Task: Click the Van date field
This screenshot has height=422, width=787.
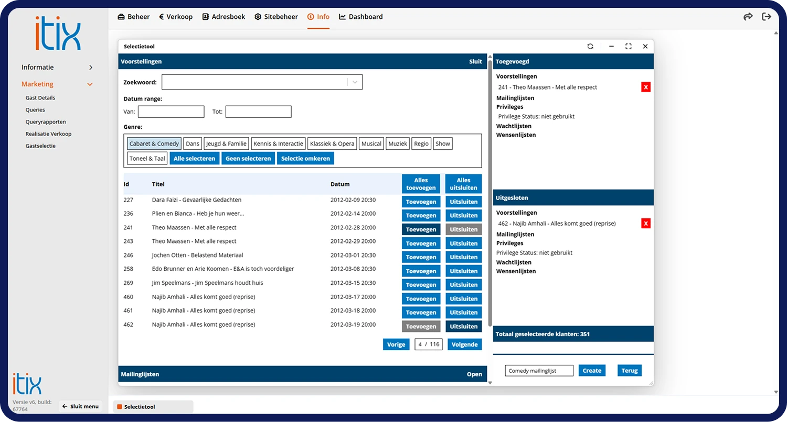Action: pos(171,112)
